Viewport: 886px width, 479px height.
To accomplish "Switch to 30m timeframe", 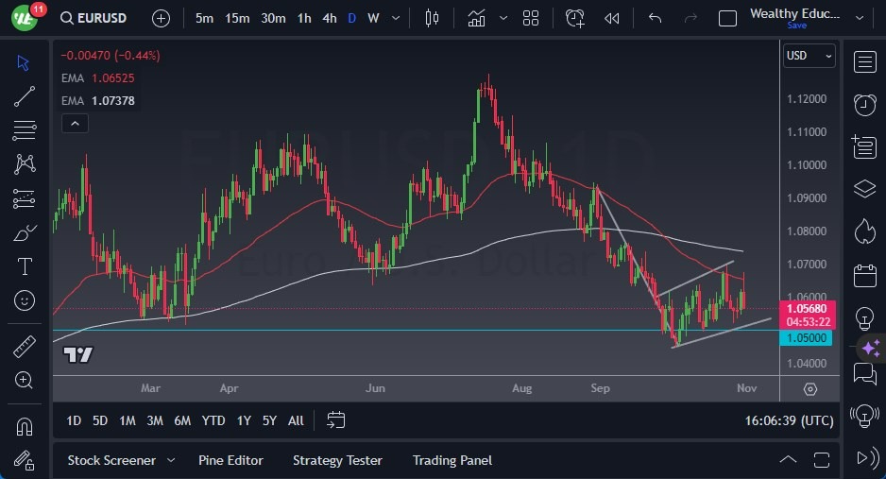I will click(273, 18).
